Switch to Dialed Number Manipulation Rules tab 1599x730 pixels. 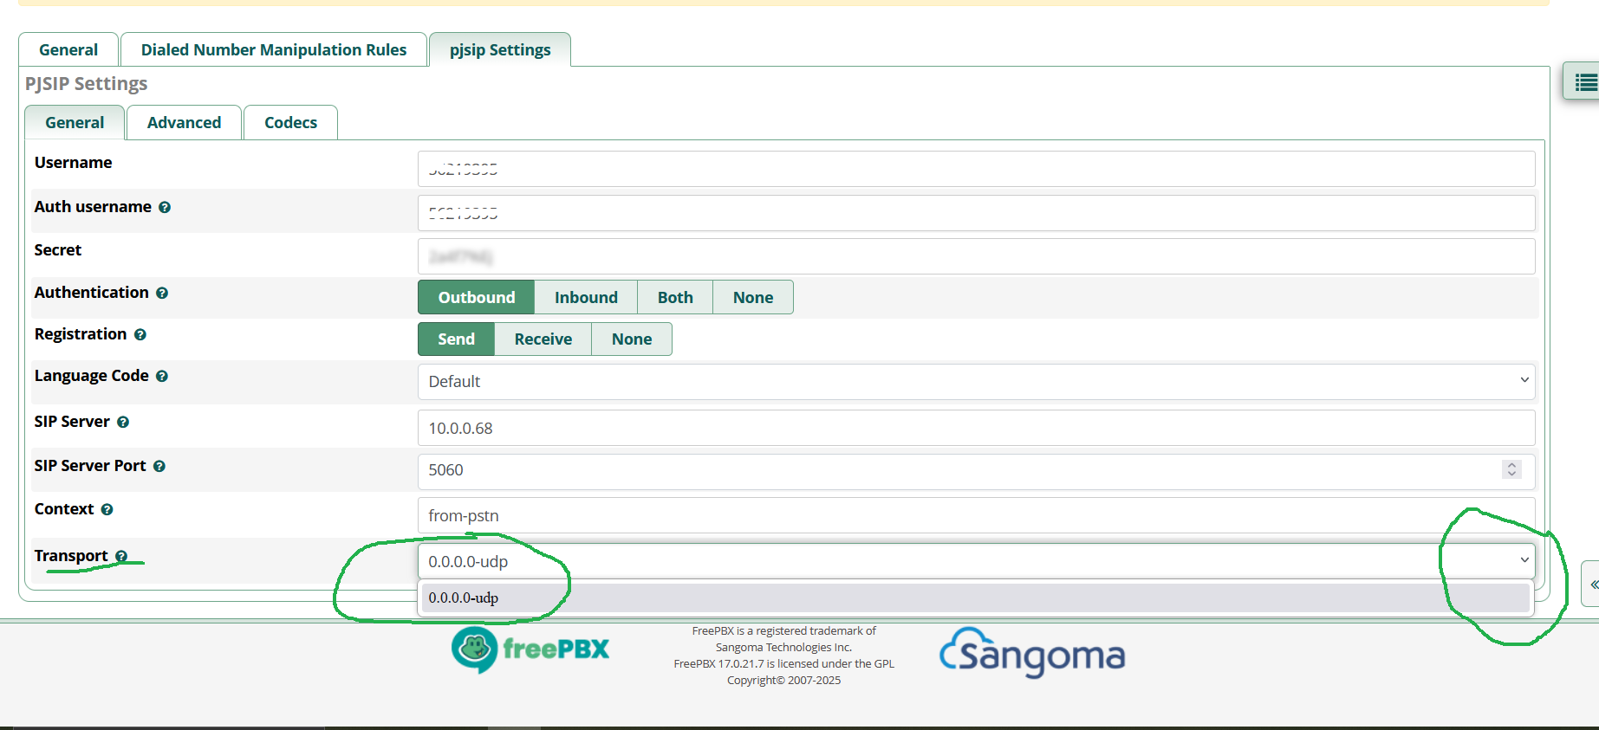(x=274, y=50)
